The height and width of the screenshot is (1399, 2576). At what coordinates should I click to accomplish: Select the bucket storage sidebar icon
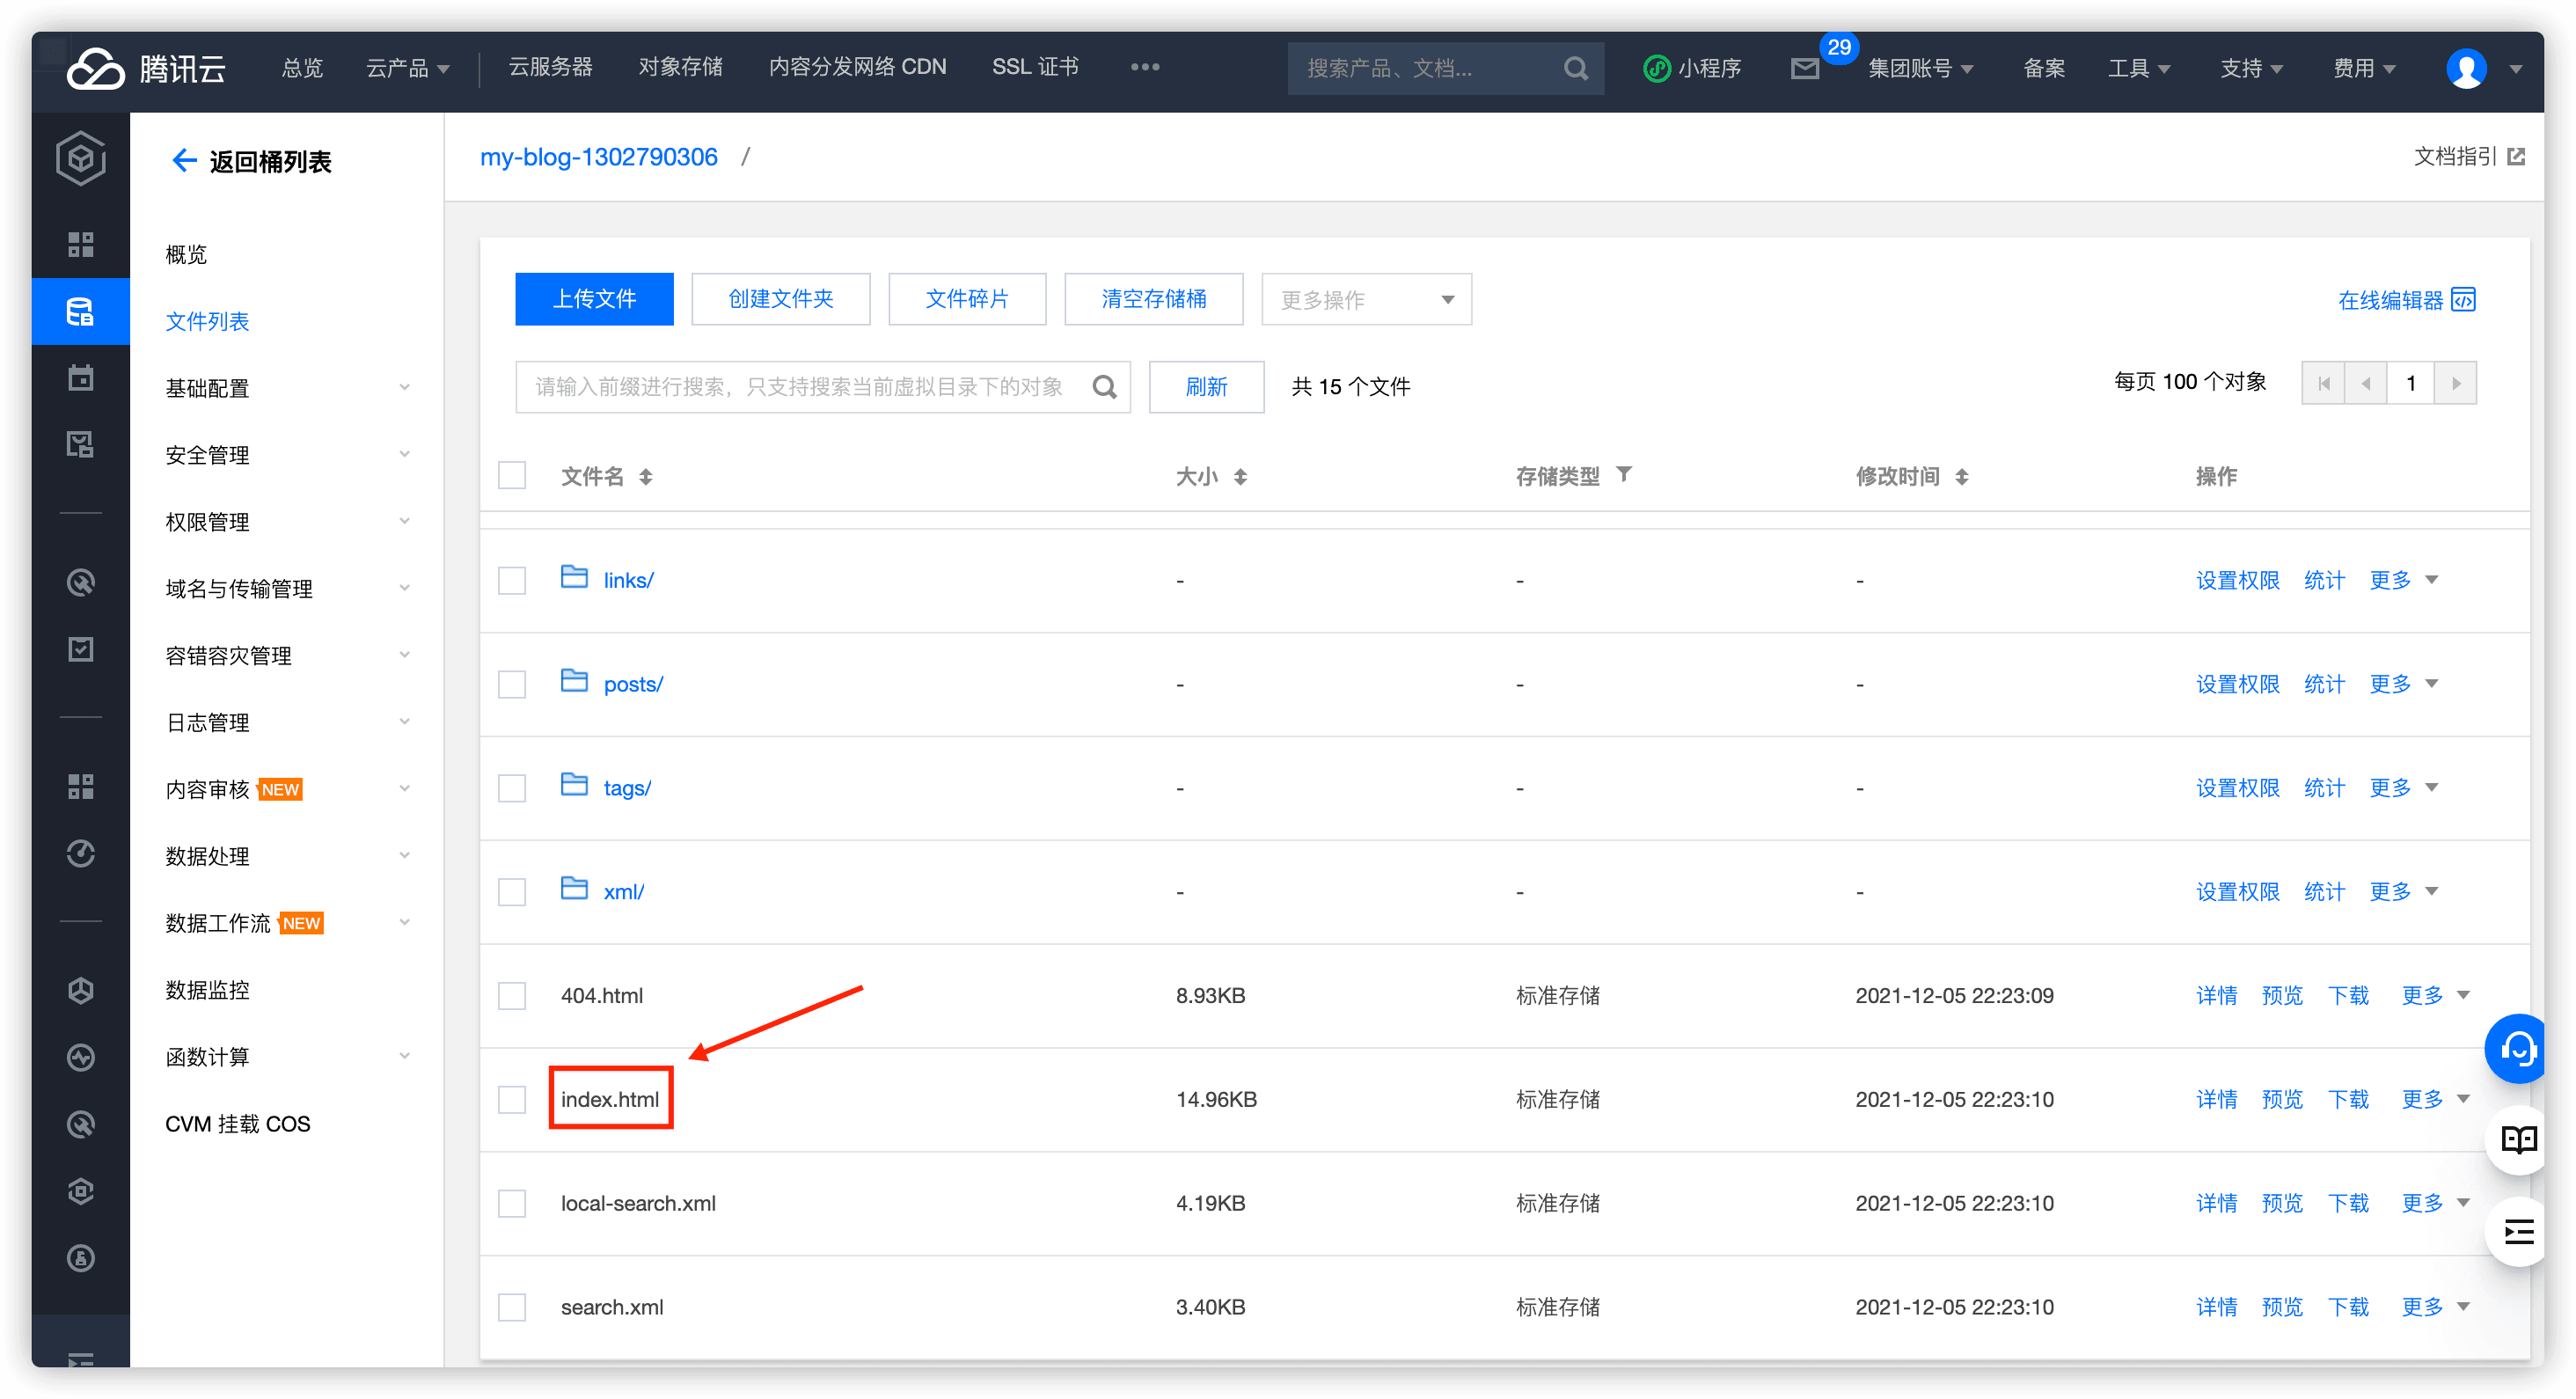(81, 311)
